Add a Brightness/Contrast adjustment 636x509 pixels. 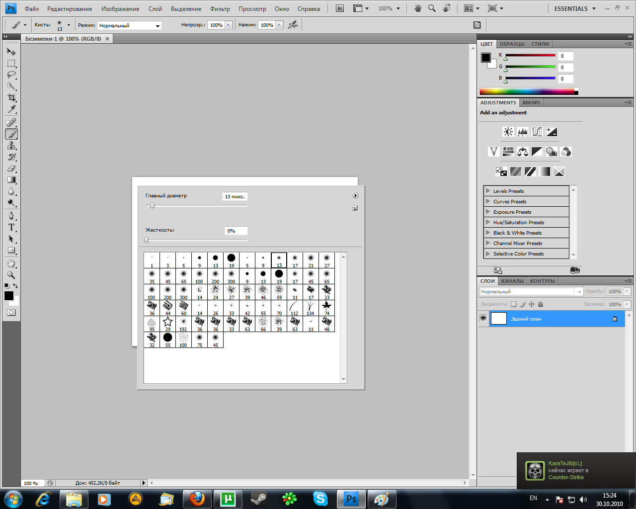click(508, 132)
